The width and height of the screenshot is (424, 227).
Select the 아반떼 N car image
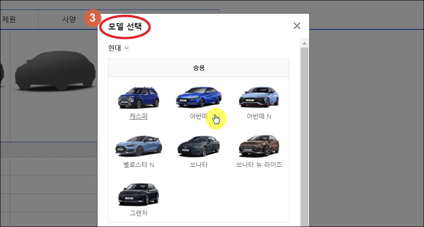tap(259, 97)
